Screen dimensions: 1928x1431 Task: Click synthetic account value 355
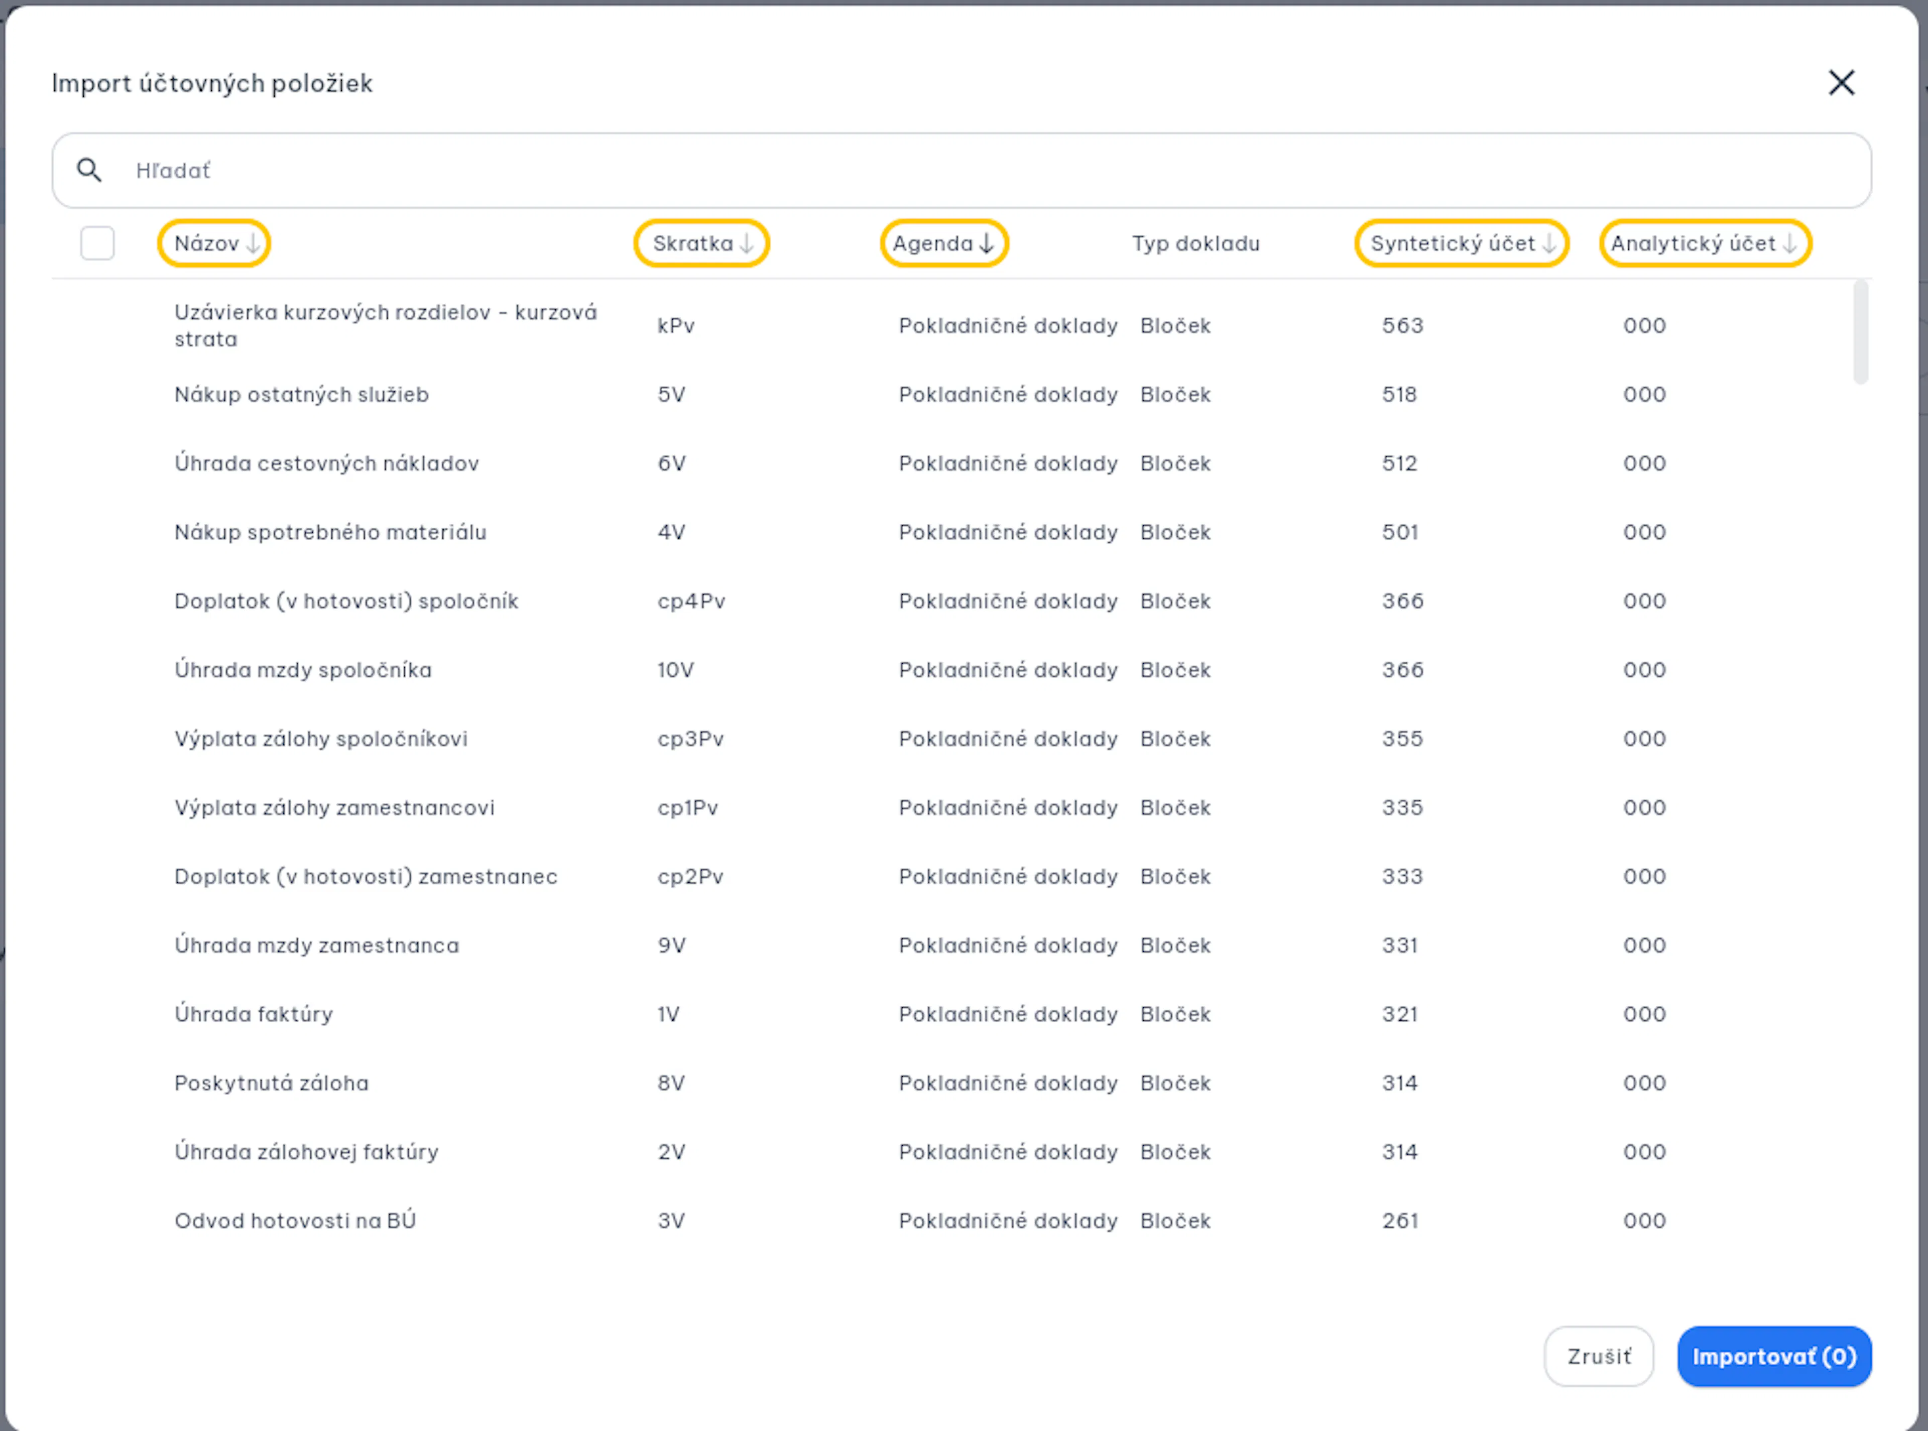pos(1402,739)
